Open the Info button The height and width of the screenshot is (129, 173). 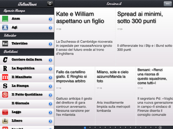click(x=168, y=4)
